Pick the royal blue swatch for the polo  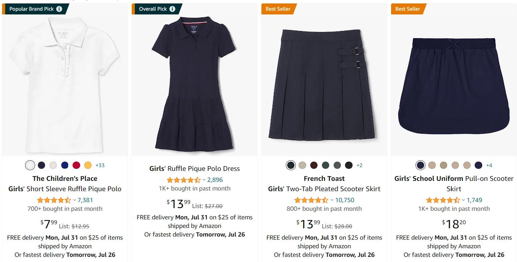tap(65, 165)
